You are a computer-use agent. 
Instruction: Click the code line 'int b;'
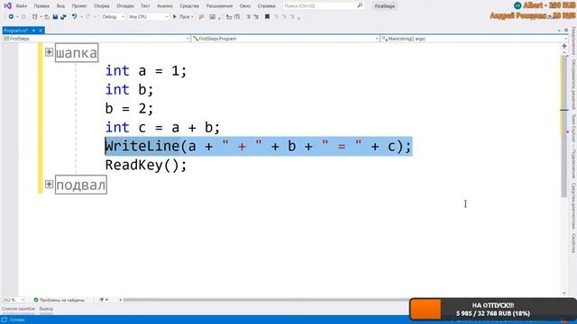(129, 89)
